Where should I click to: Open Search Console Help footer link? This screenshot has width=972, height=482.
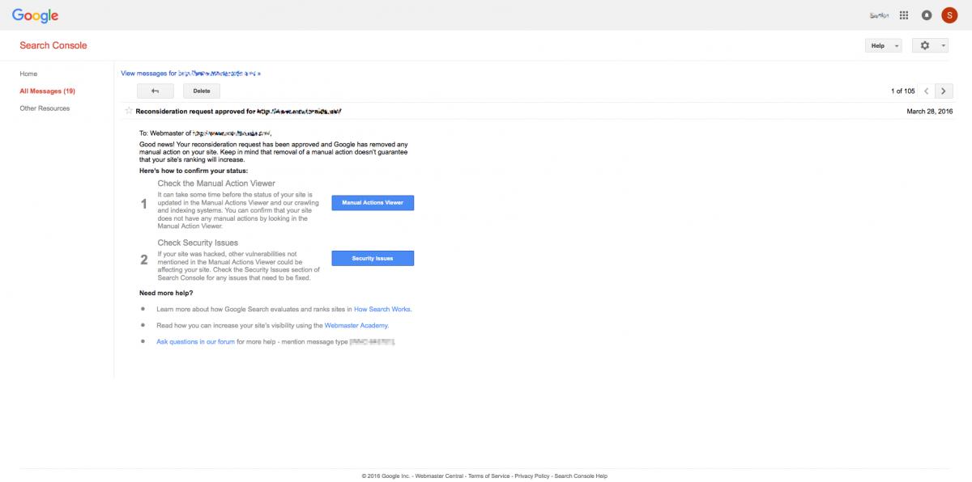click(581, 476)
